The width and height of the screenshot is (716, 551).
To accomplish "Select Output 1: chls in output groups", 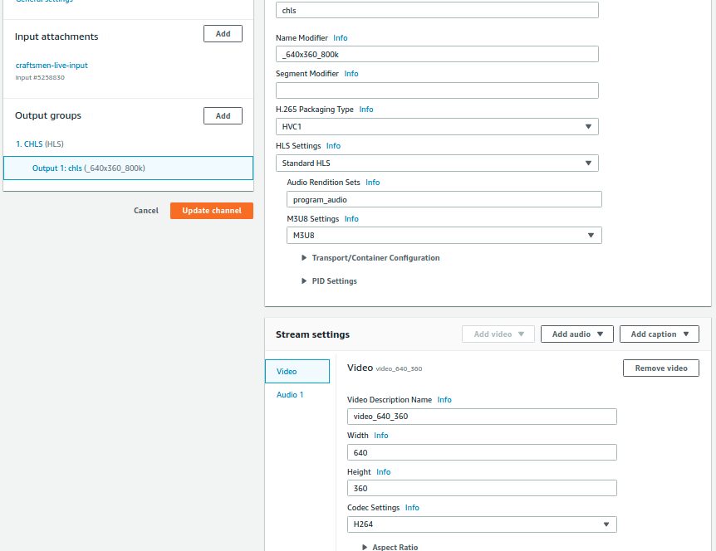I will click(x=89, y=168).
